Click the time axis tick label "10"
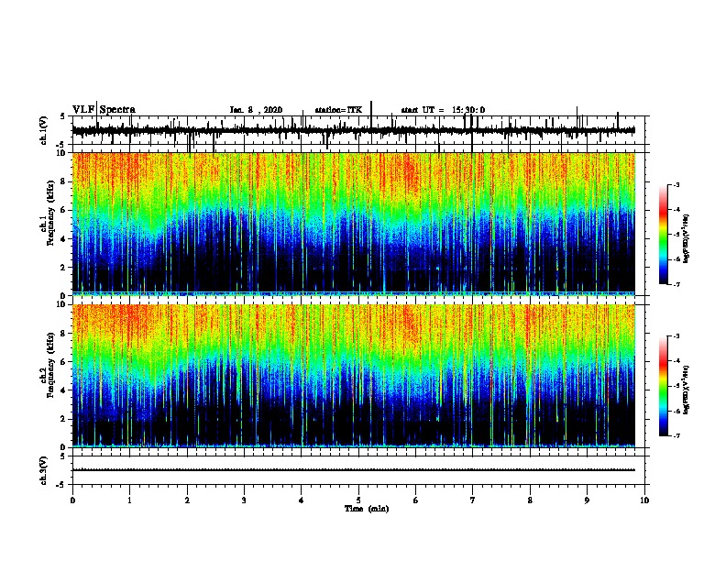The height and width of the screenshot is (561, 726). (644, 500)
